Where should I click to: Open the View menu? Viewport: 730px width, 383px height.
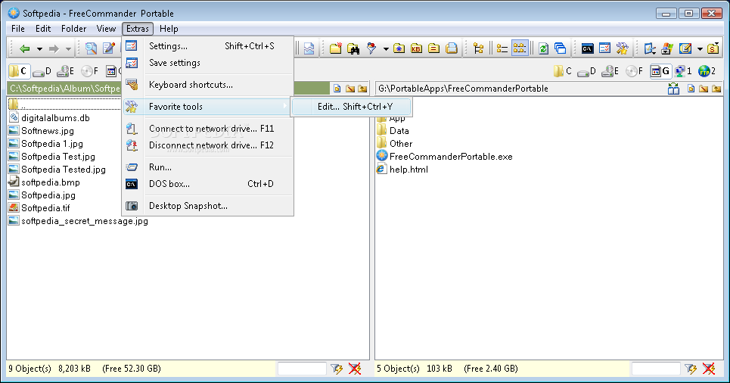tap(106, 29)
